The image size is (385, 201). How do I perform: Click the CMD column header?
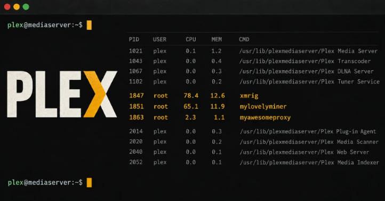244,39
